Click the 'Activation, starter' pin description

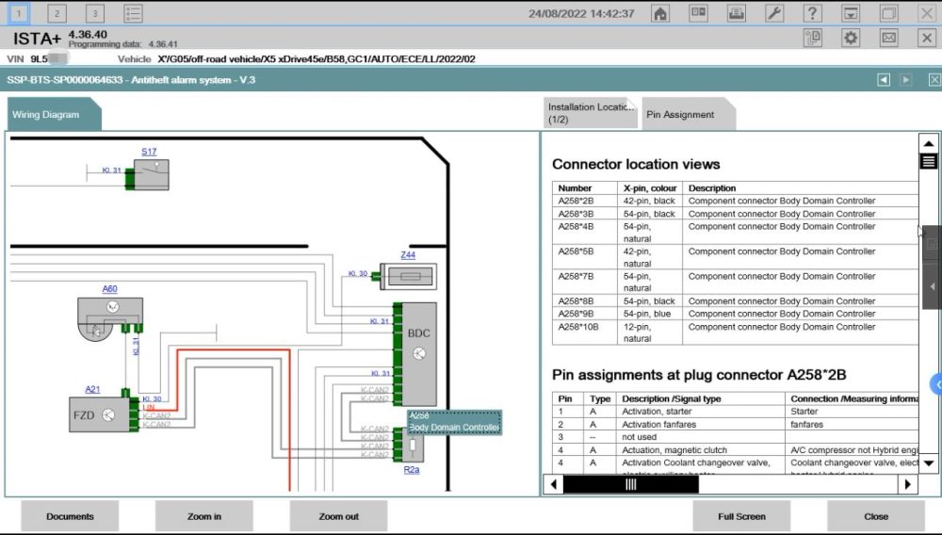pos(657,412)
